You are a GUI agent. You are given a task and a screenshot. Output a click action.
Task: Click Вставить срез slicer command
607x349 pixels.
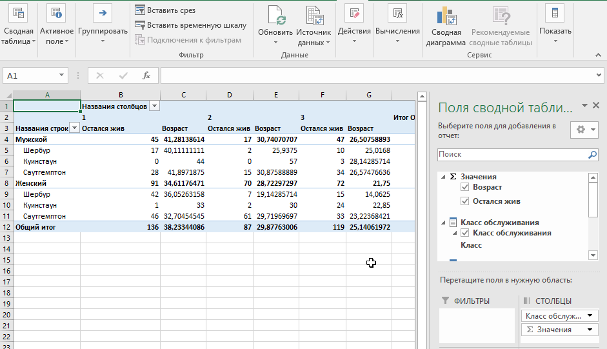pos(165,10)
